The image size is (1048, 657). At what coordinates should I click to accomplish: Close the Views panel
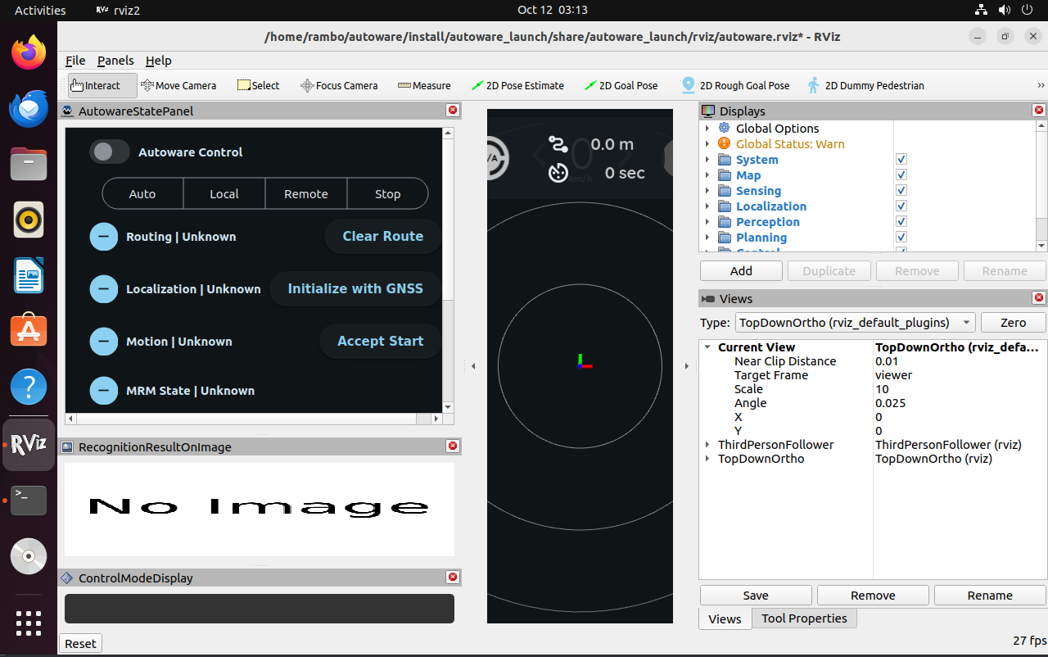click(x=1039, y=298)
